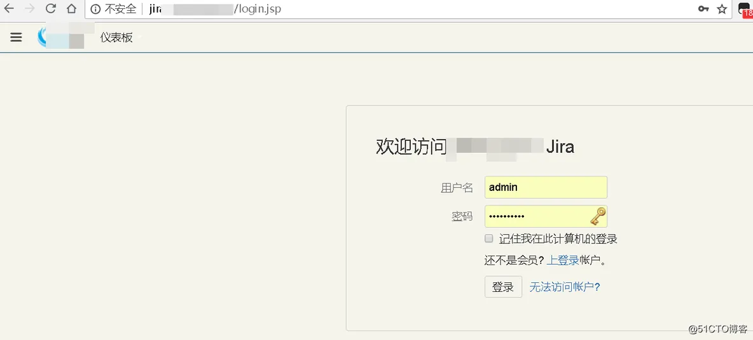This screenshot has height=340, width=753.
Task: Open the 仪表板 dashboard menu
Action: (x=116, y=38)
